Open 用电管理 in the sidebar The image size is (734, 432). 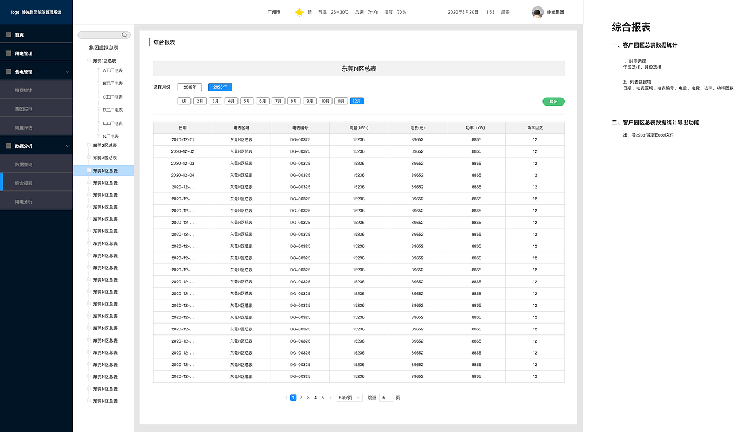pos(36,53)
